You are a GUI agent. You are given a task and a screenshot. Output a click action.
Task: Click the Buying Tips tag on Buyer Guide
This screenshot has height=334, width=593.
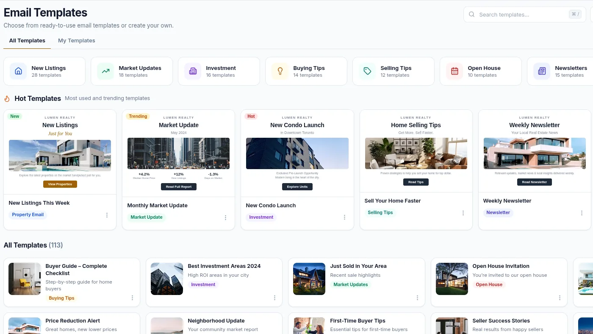coord(61,298)
